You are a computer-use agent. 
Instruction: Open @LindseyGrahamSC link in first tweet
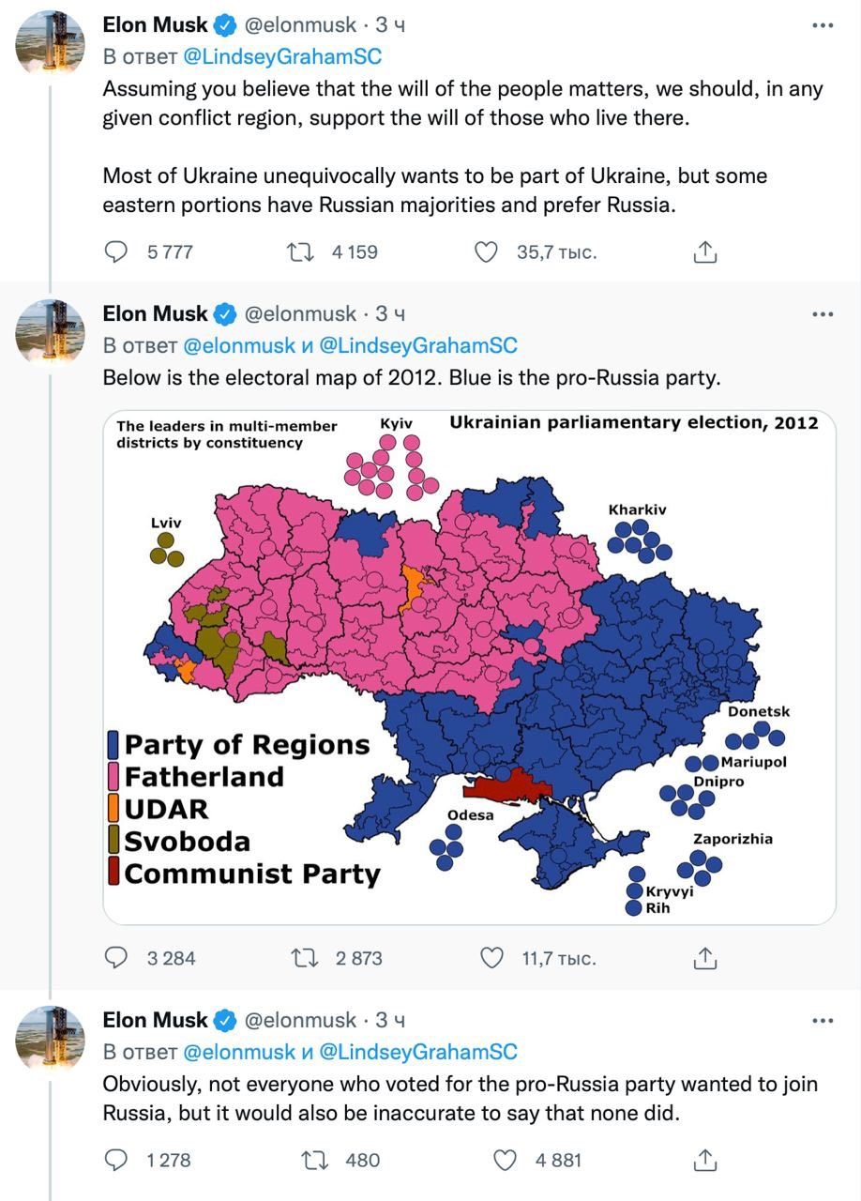[x=281, y=56]
